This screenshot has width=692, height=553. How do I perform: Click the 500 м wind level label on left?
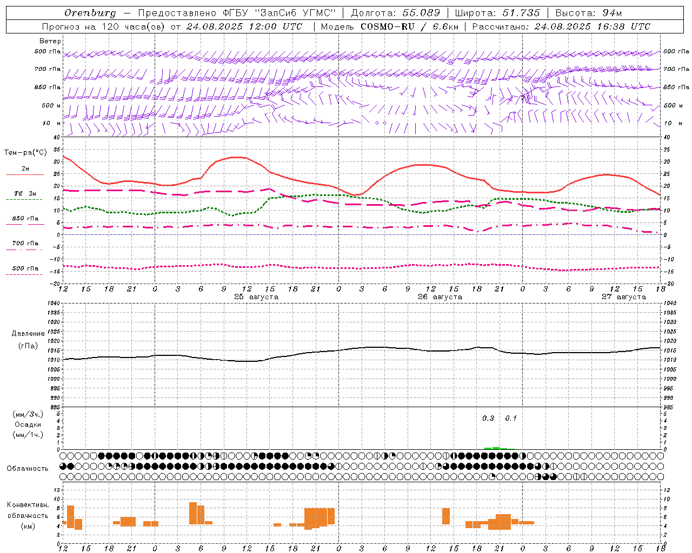[x=51, y=106]
